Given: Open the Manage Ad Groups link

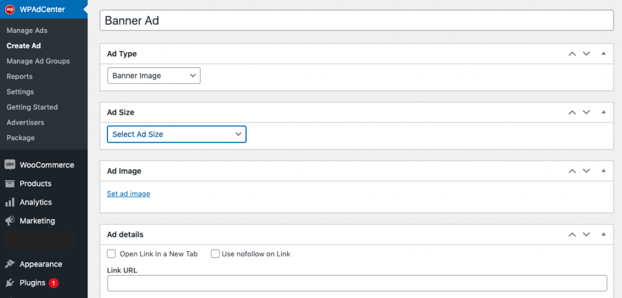Looking at the screenshot, I should pos(38,61).
